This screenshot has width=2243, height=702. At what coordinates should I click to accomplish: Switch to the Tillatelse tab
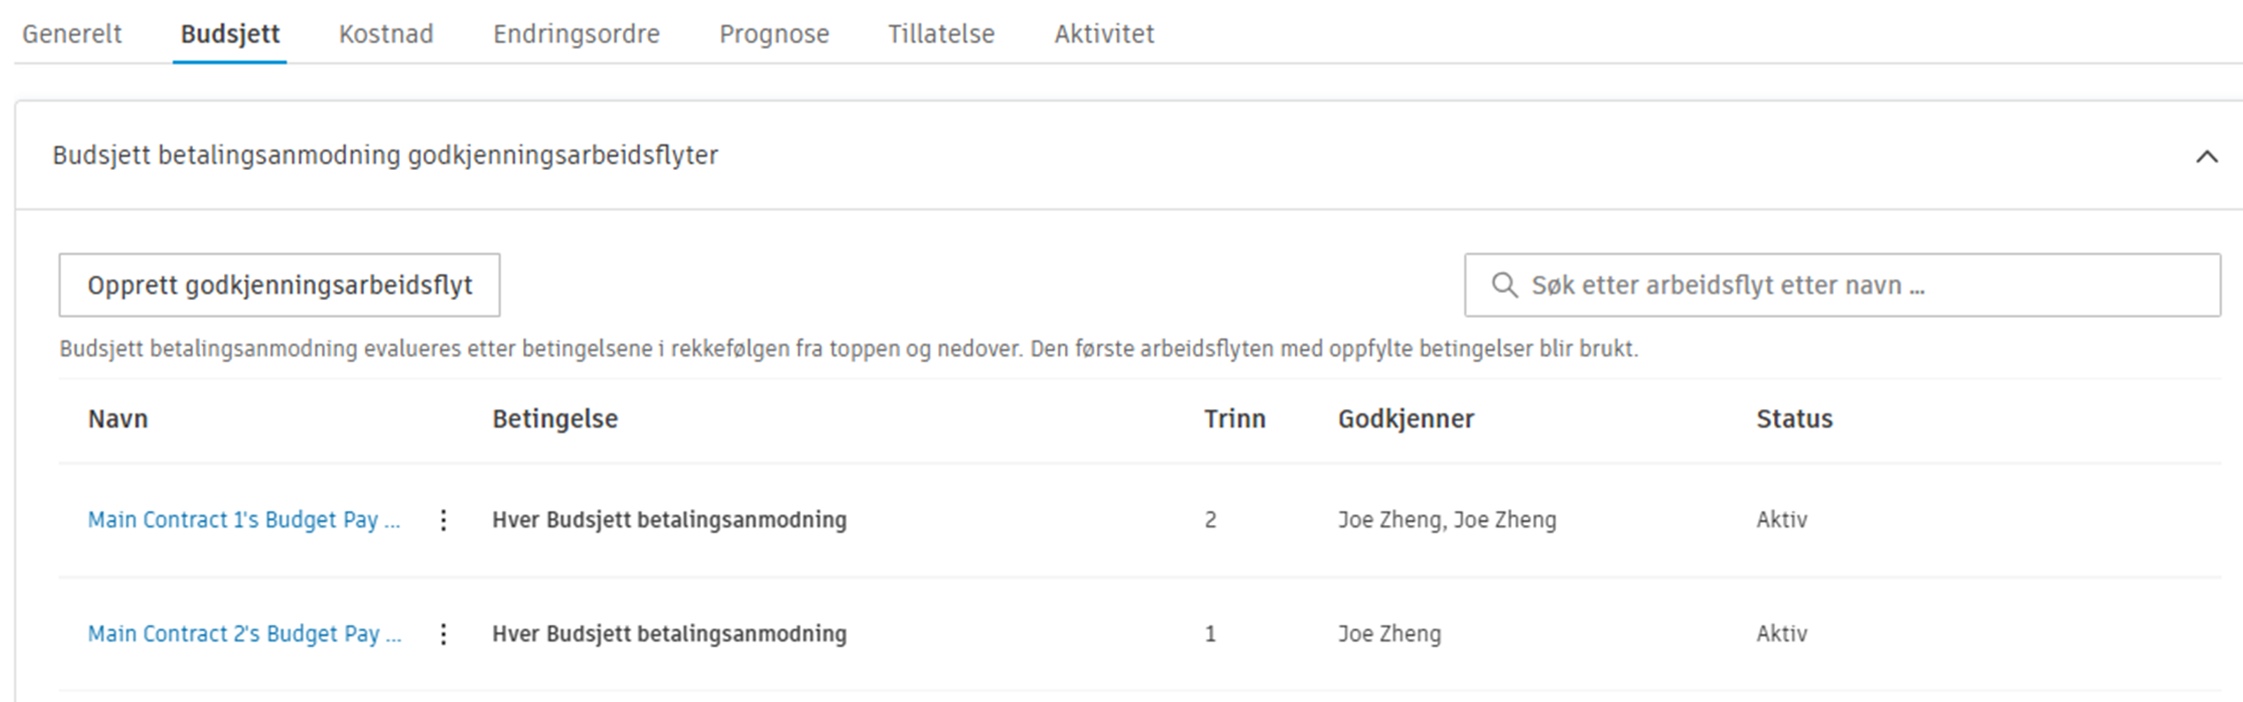pyautogui.click(x=941, y=34)
